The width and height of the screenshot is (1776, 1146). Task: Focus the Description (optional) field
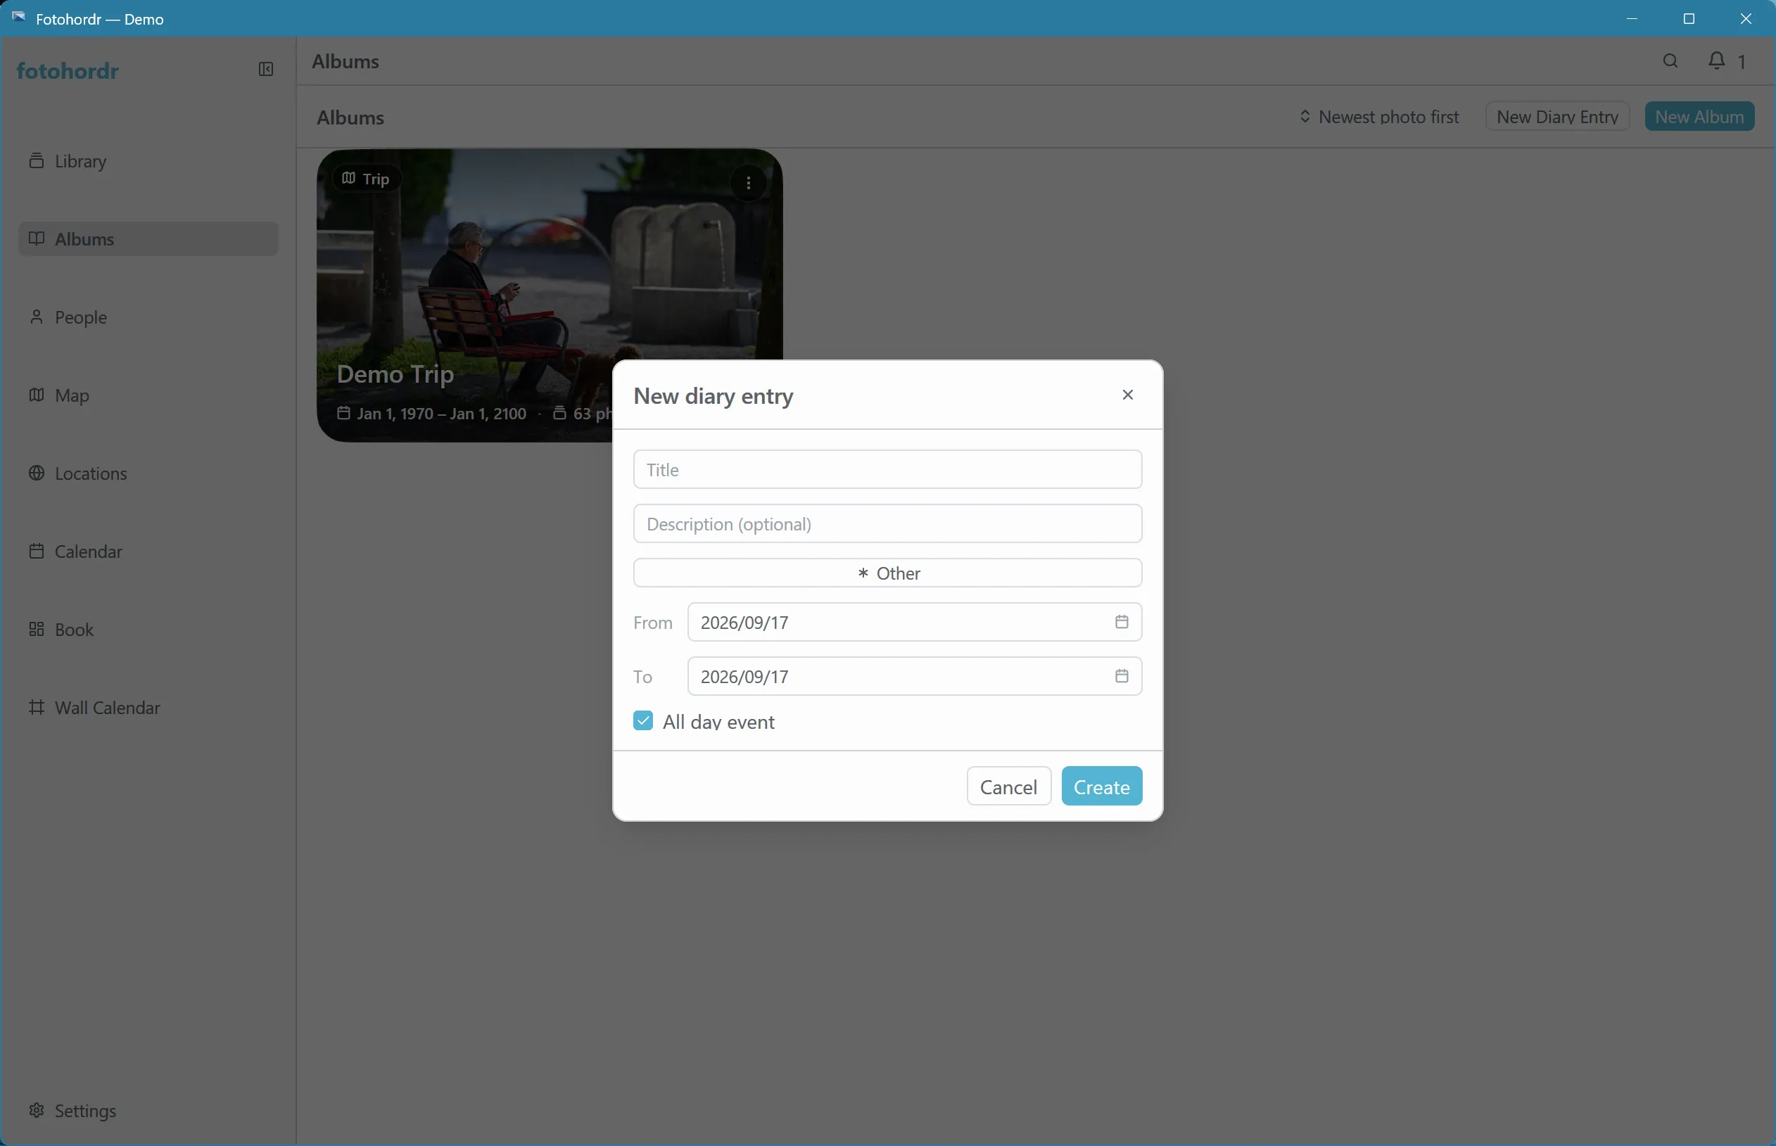[x=887, y=524]
